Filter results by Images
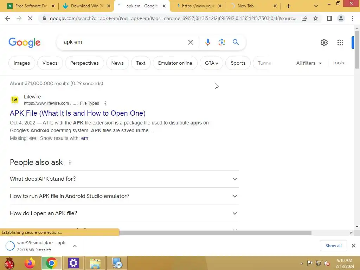This screenshot has width=360, height=270. 21,63
